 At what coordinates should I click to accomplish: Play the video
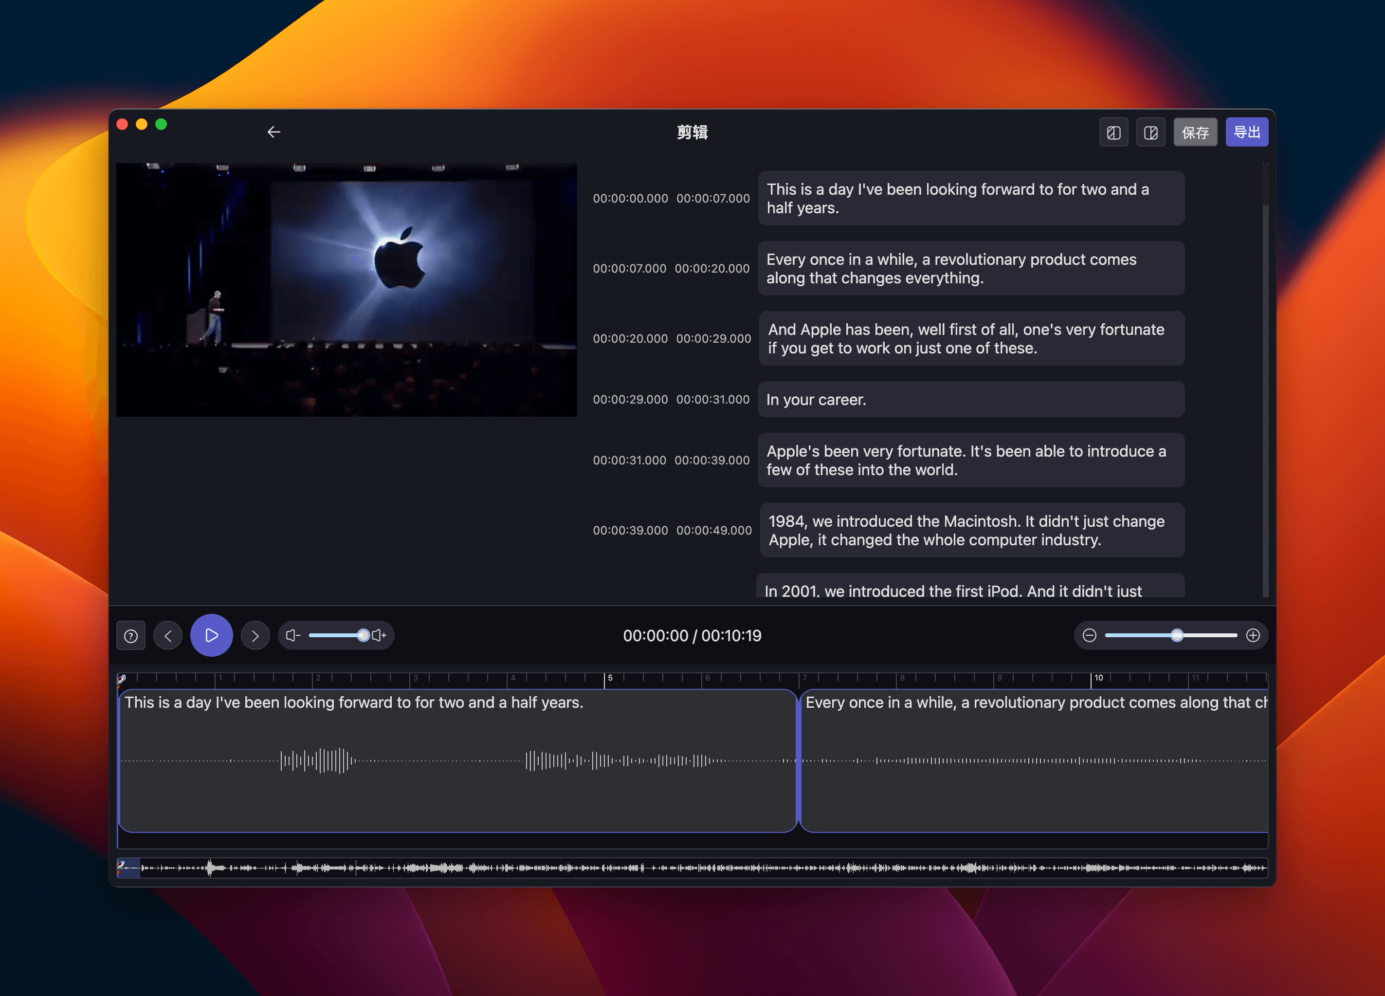(x=211, y=635)
